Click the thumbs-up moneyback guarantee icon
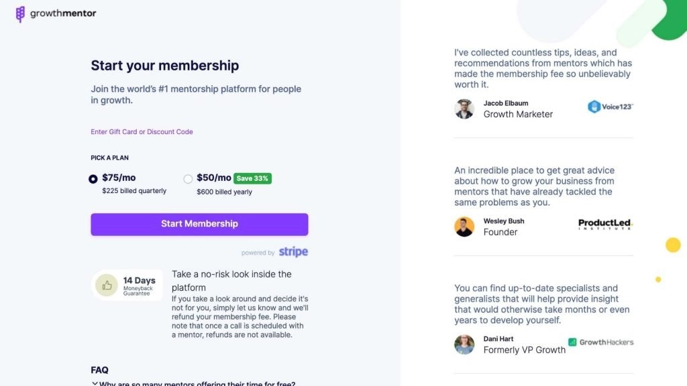 coord(107,285)
